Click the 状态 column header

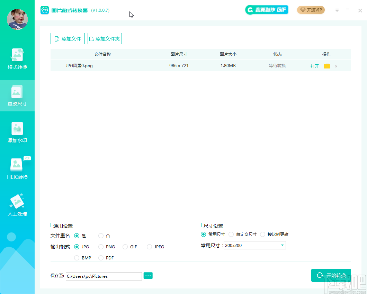click(277, 54)
